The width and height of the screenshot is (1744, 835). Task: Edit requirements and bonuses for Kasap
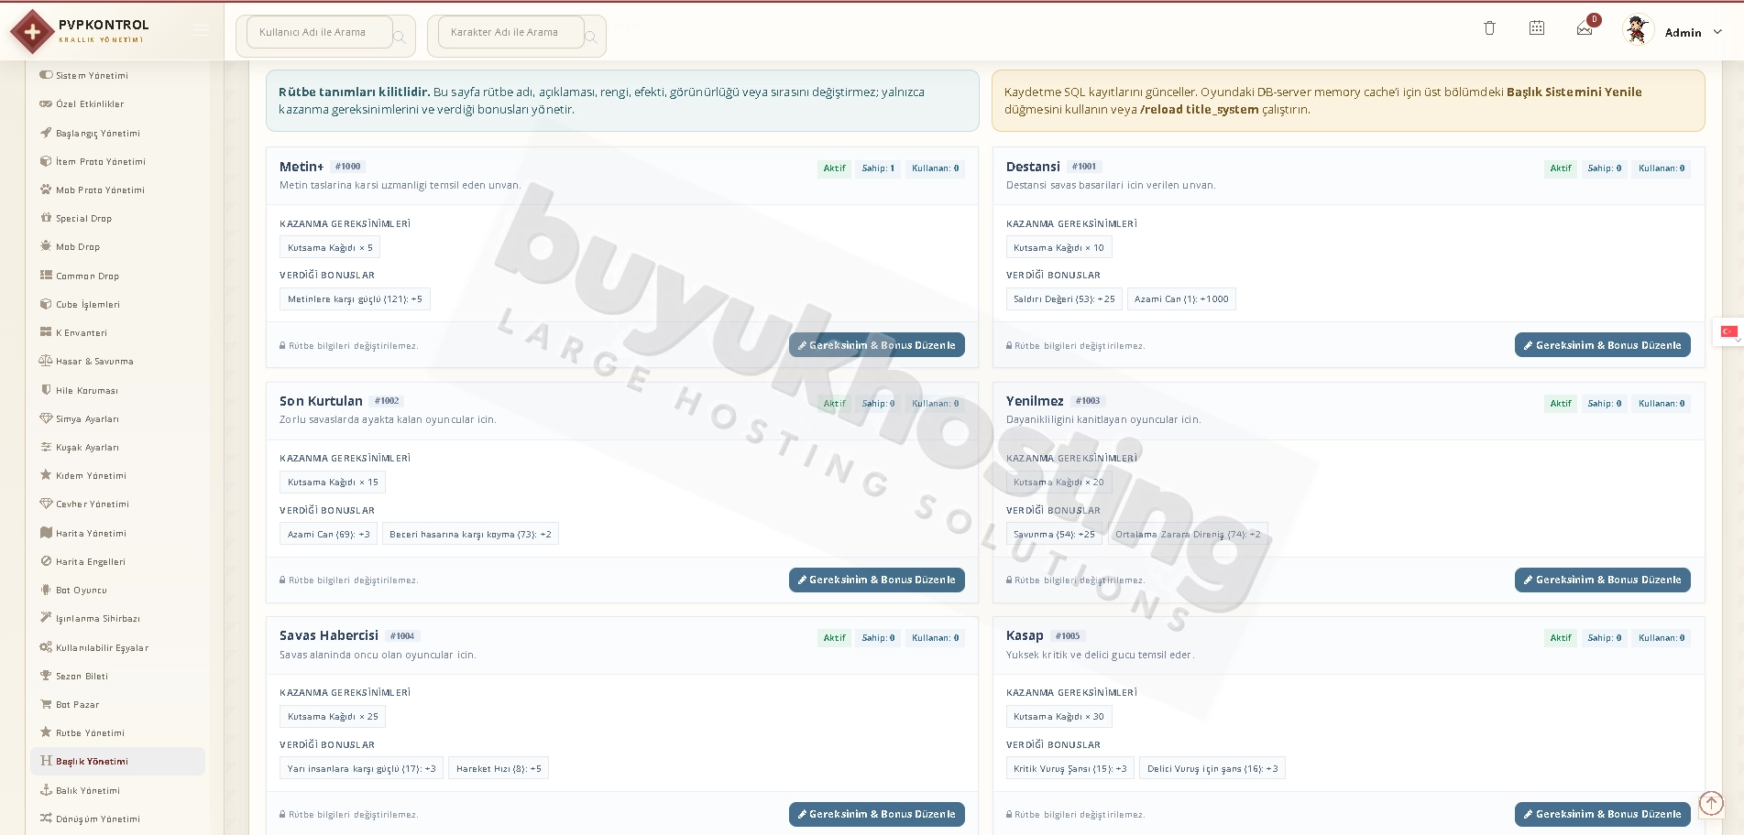[1602, 814]
